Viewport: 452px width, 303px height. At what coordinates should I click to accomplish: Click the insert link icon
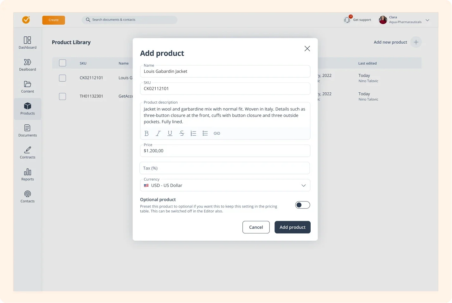(x=217, y=133)
